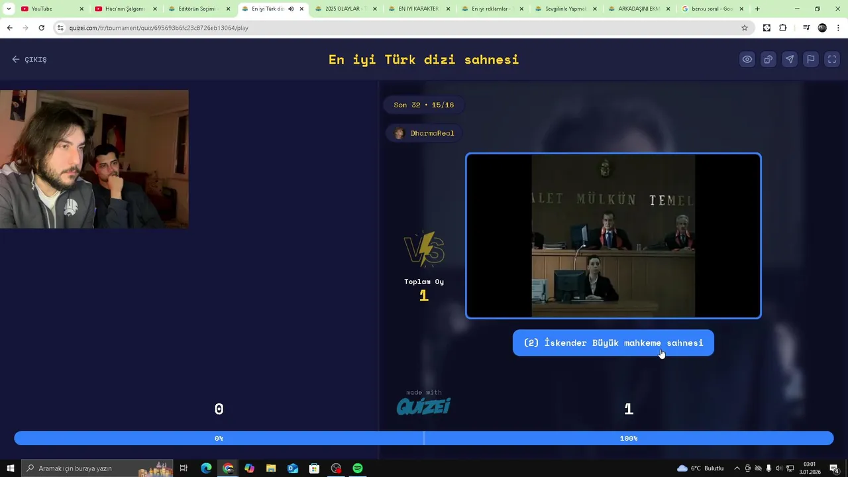
Task: Open the recording app icon on taskbar
Action: pyautogui.click(x=336, y=468)
